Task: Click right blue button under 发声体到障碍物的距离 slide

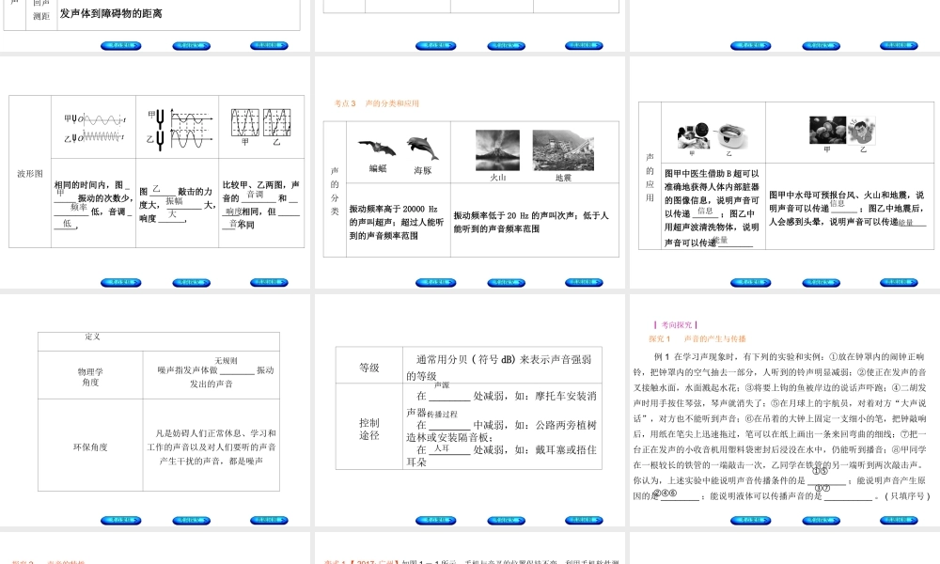Action: tap(269, 45)
